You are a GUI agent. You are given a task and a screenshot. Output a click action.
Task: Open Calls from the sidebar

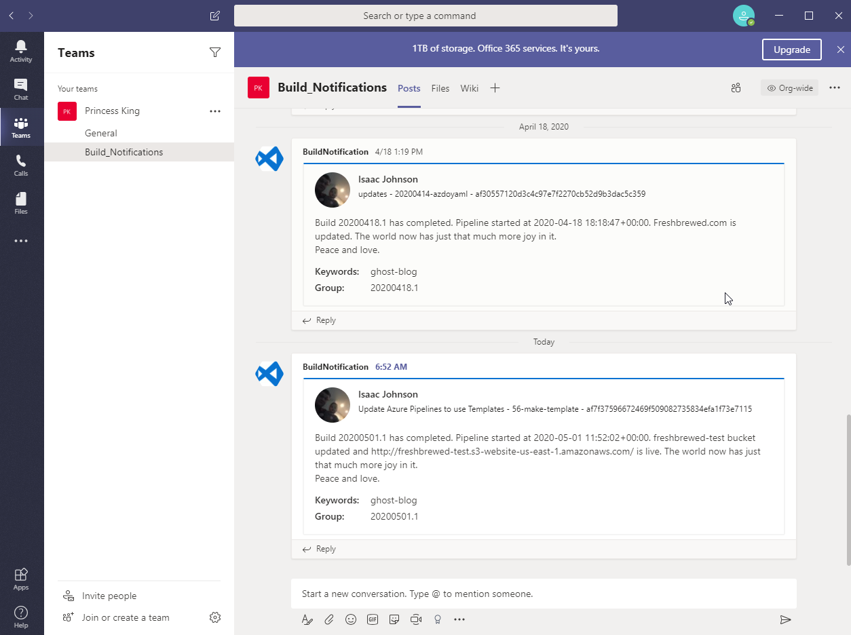pyautogui.click(x=21, y=165)
